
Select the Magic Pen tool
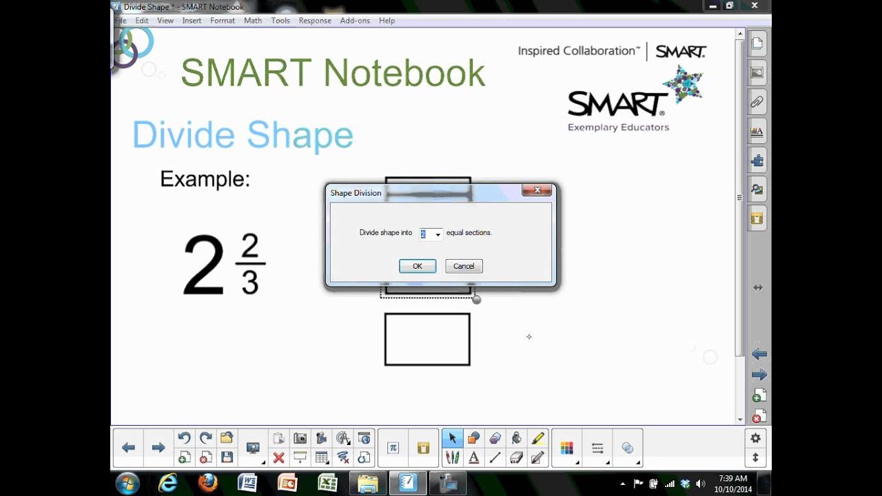(537, 457)
